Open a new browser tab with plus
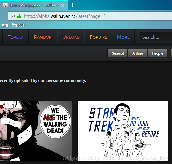 73,5
